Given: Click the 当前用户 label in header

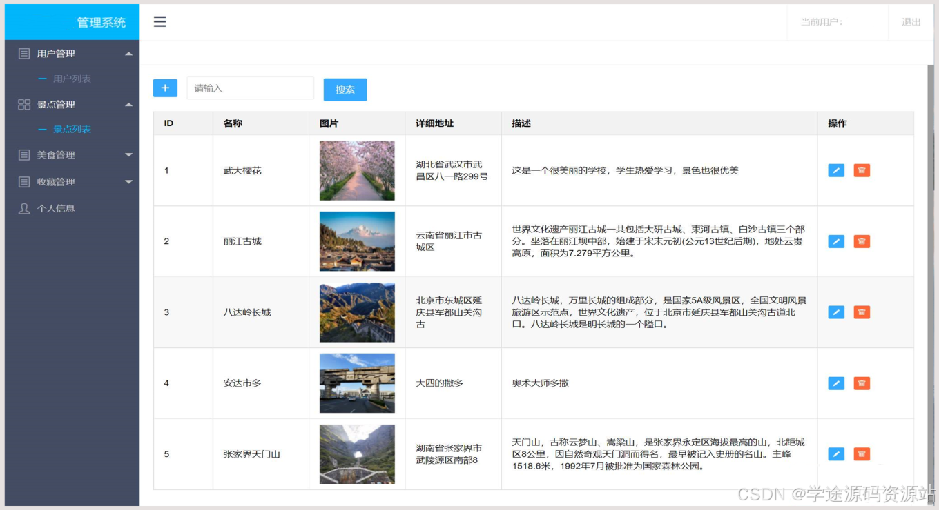Looking at the screenshot, I should click(822, 22).
